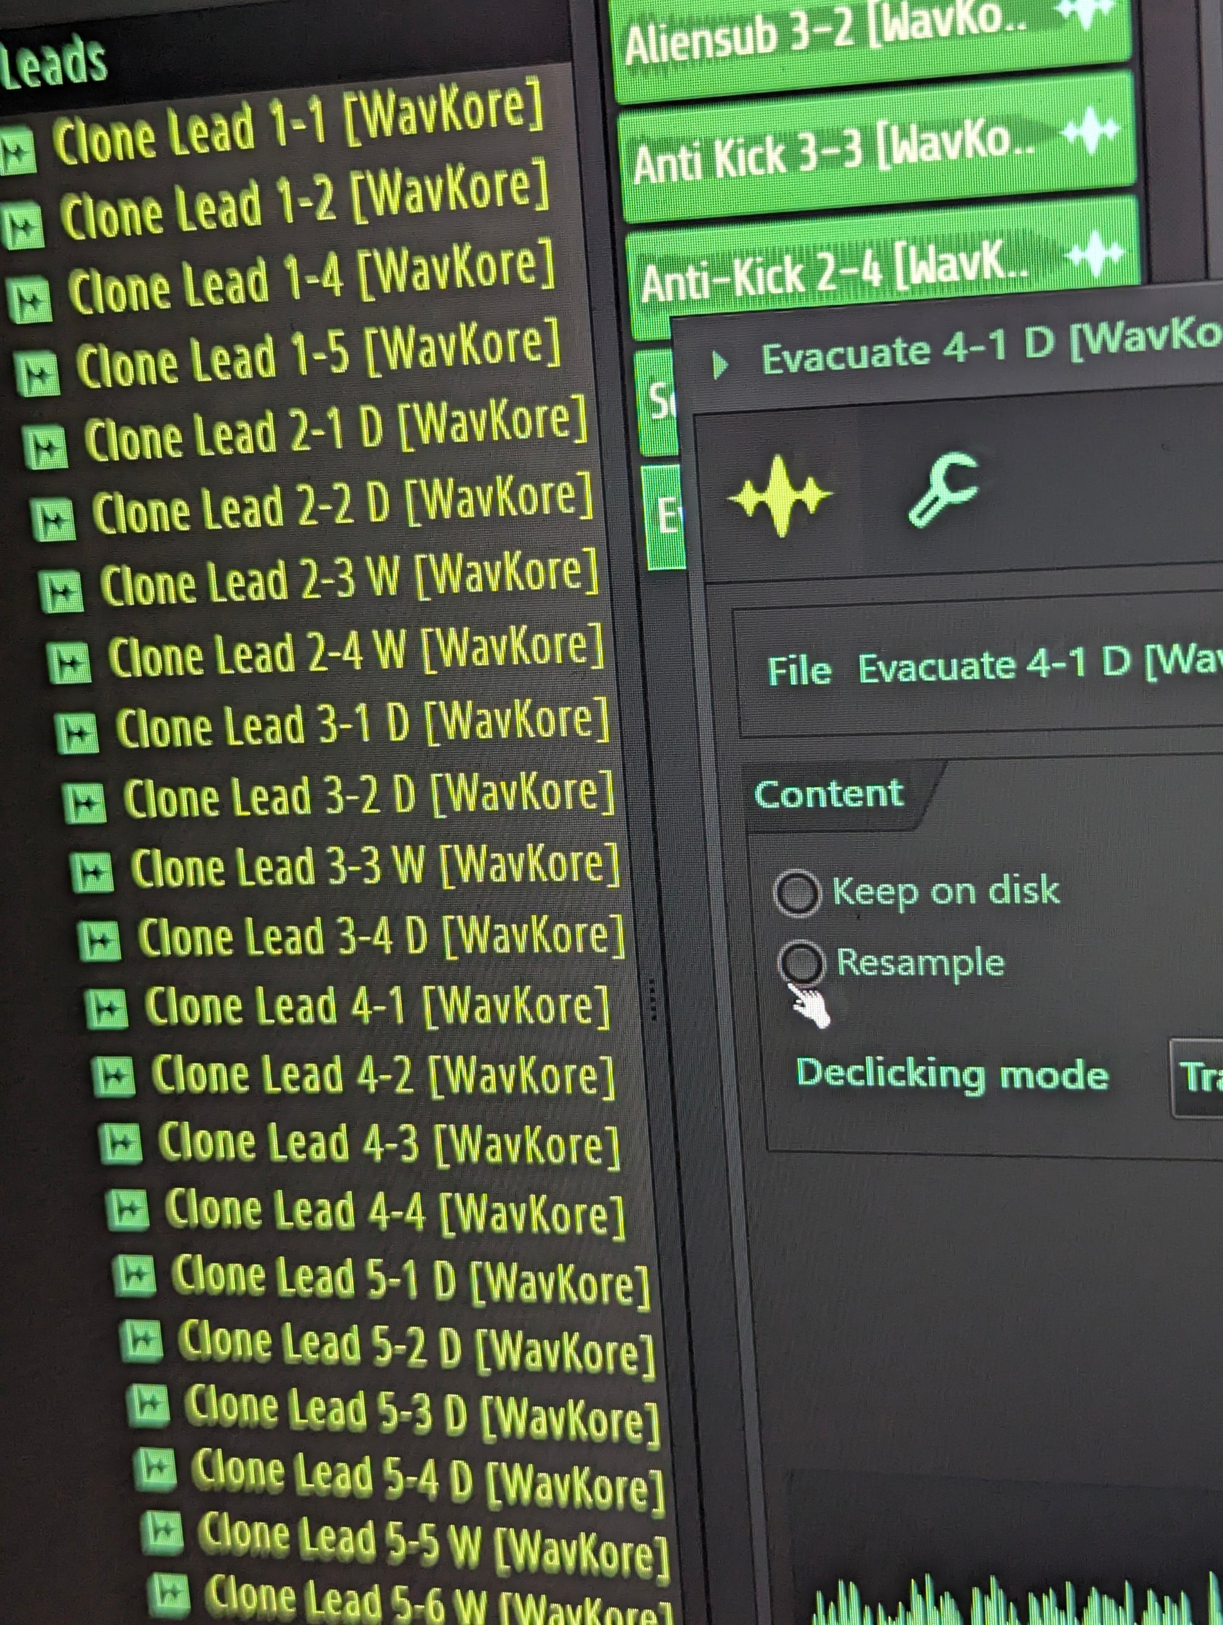Screen dimensions: 1223x1625
Task: Click the Clone Lead 1-1 sample file icon
Action: point(16,151)
